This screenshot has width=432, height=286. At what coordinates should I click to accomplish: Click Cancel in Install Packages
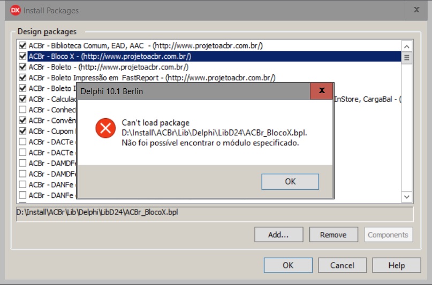342,265
